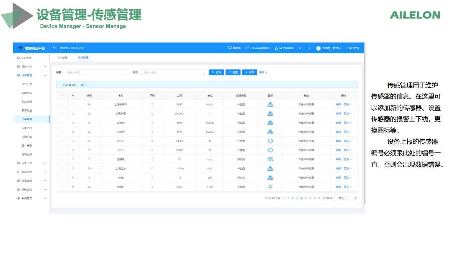The height and width of the screenshot is (256, 456).
Task: Check the PH值 row checkbox
Action: [x=62, y=177]
